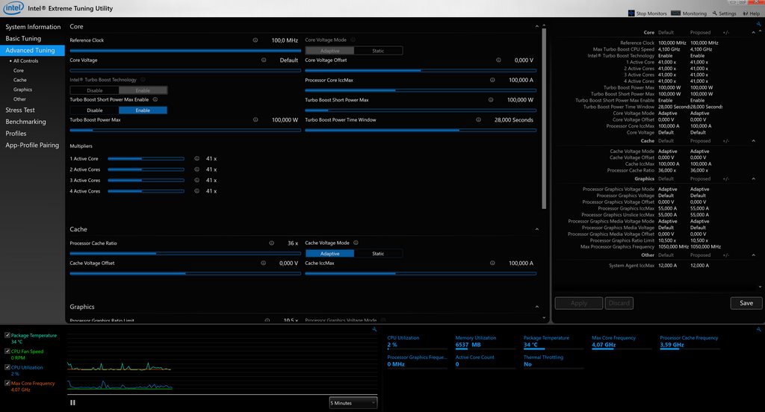Click the Save button

click(x=746, y=303)
